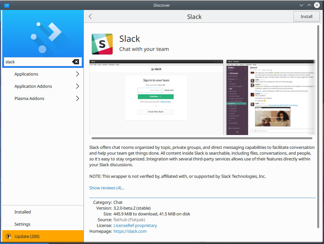Open the LicenseRef-proprietary license link
Viewport: 324px width, 244px height.
(x=135, y=225)
